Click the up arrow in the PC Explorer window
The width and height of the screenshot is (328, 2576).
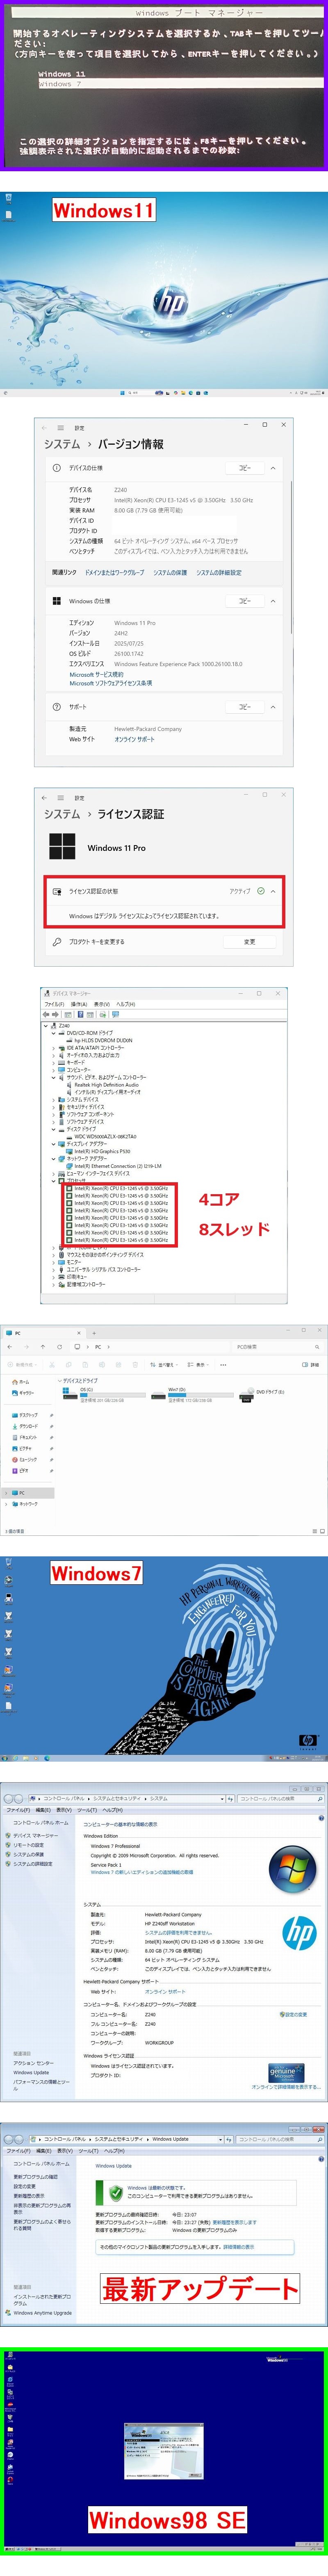pyautogui.click(x=43, y=1347)
